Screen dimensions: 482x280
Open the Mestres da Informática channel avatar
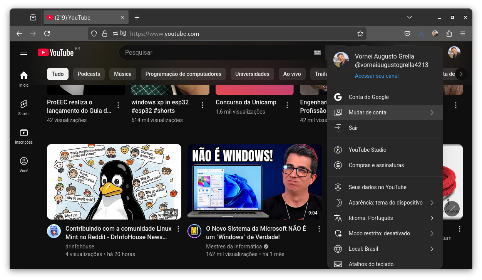[194, 231]
